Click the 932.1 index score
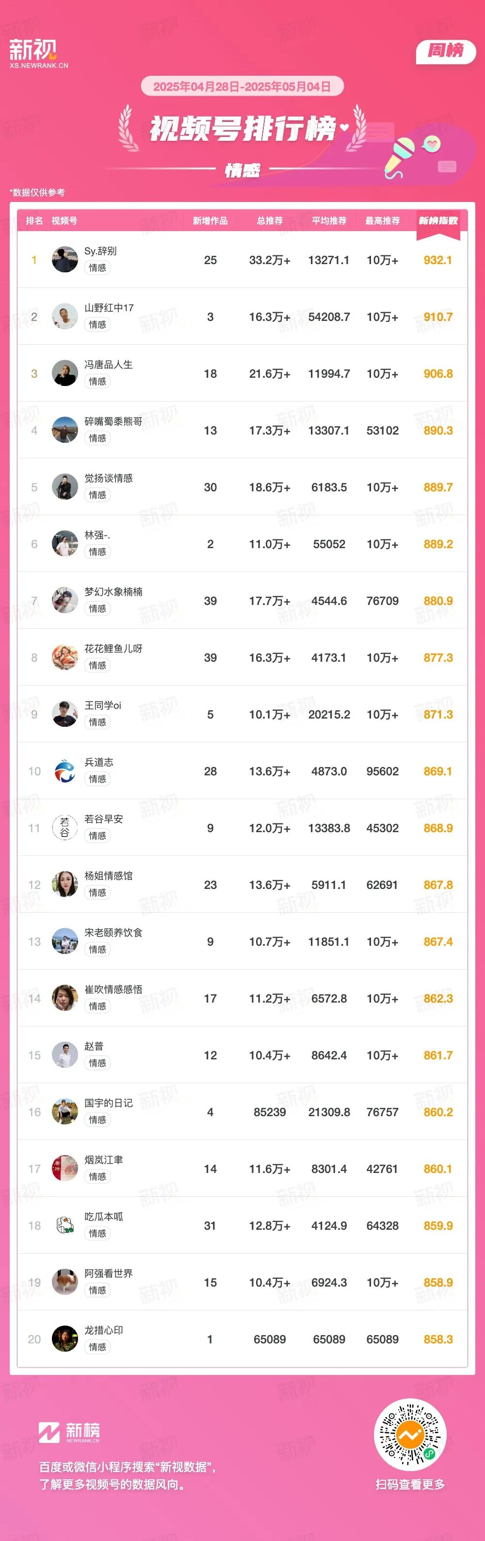 pyautogui.click(x=438, y=260)
